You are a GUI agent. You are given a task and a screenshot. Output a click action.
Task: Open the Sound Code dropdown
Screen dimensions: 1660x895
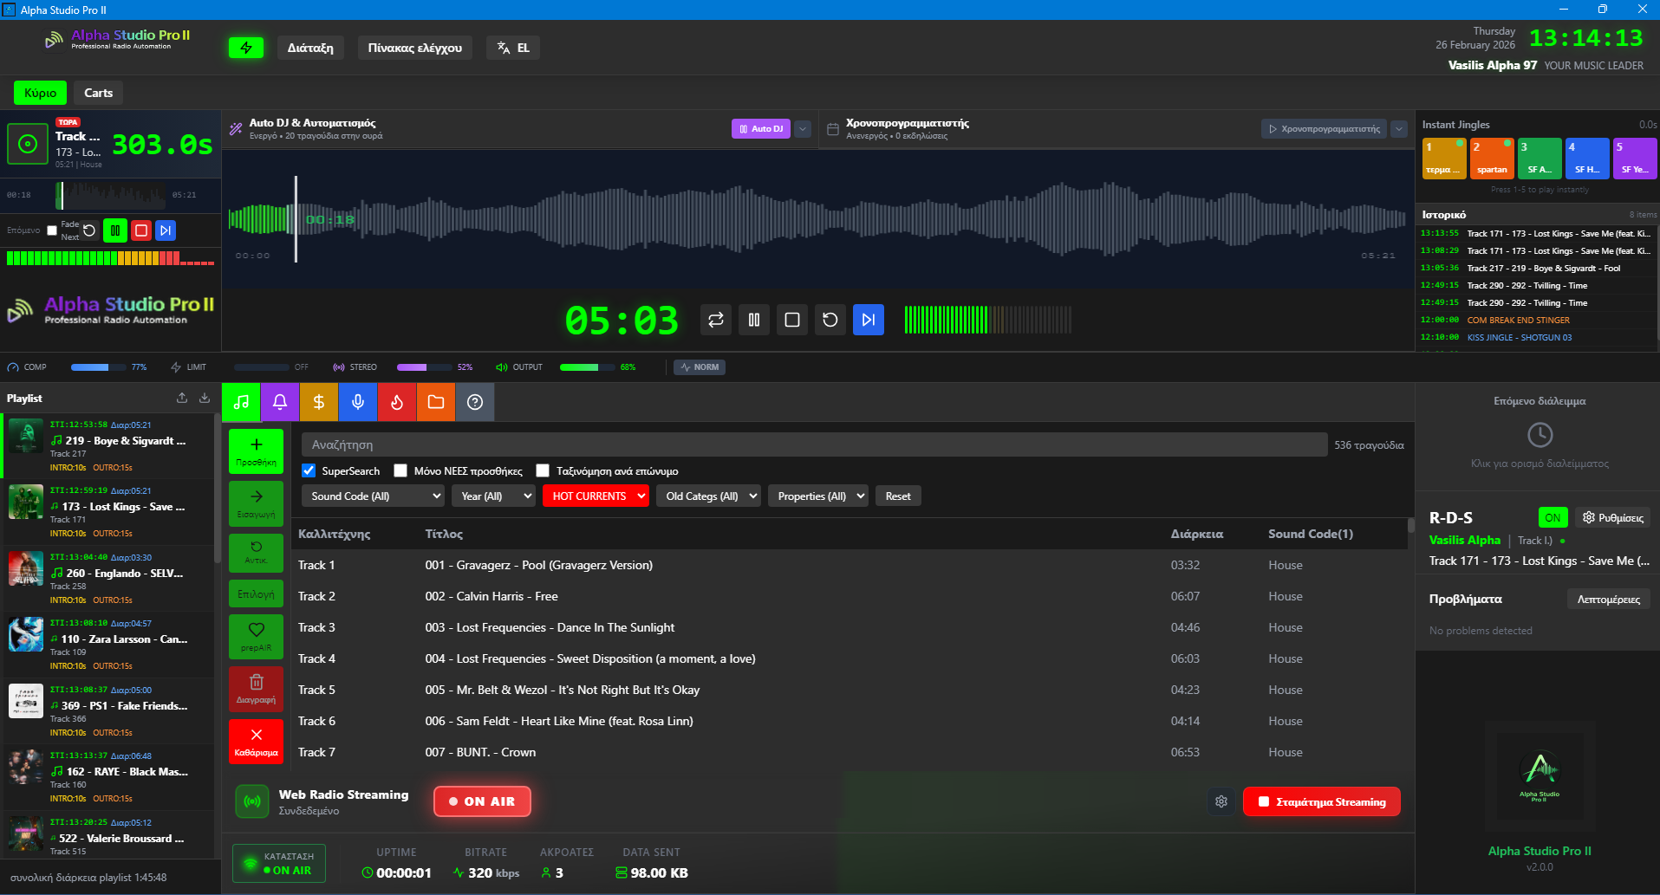tap(372, 496)
